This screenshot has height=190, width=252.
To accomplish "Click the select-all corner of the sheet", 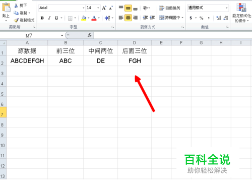I will 3,43.
